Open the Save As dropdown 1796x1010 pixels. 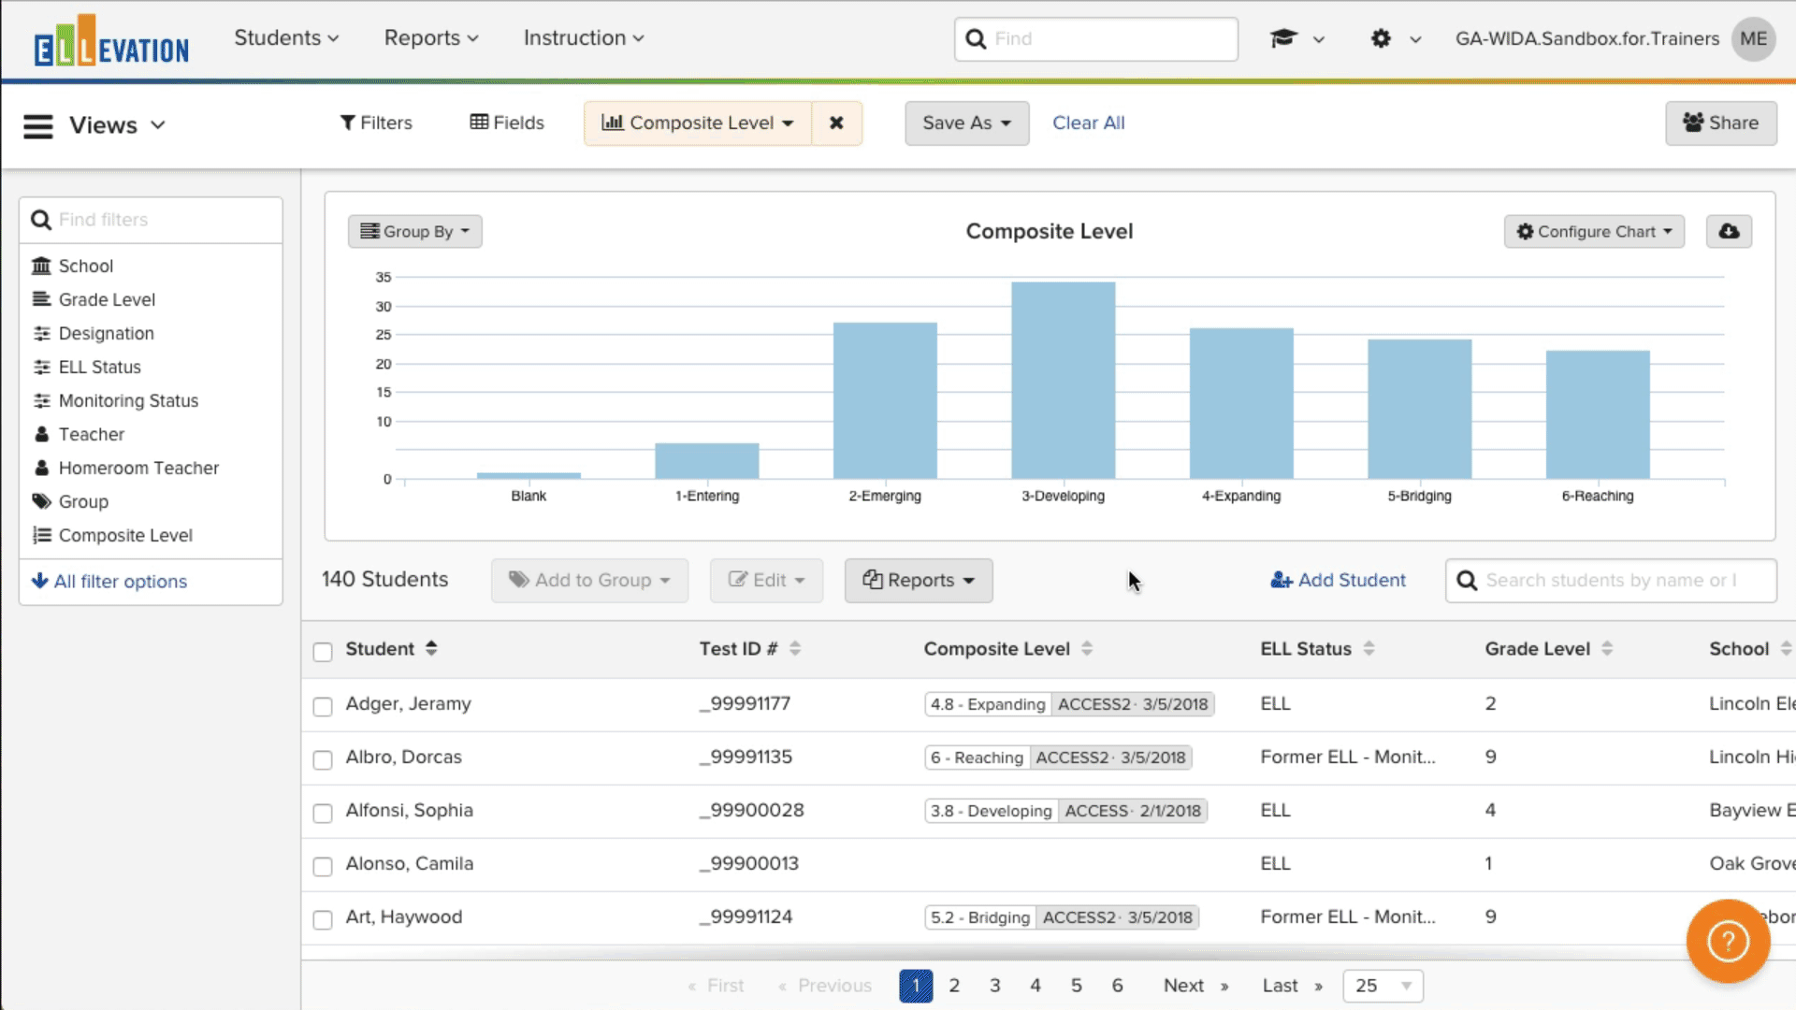(x=966, y=123)
